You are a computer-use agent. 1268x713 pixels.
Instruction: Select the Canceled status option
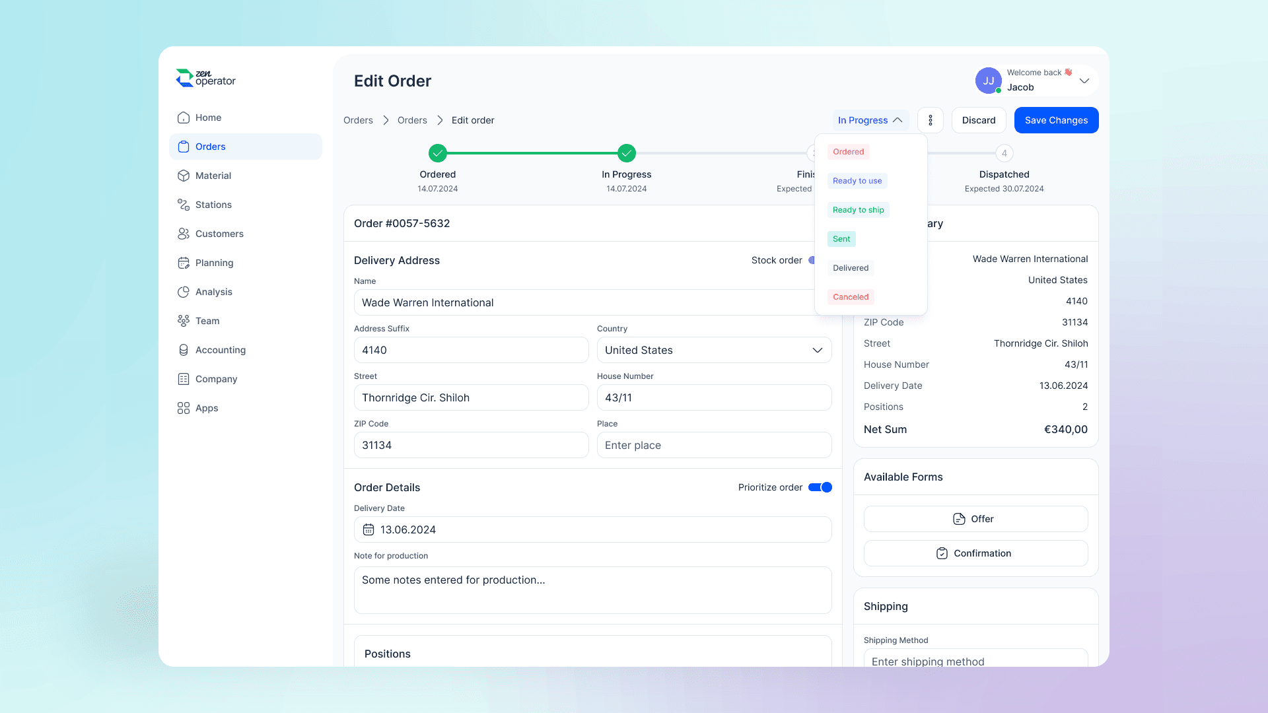(x=851, y=297)
